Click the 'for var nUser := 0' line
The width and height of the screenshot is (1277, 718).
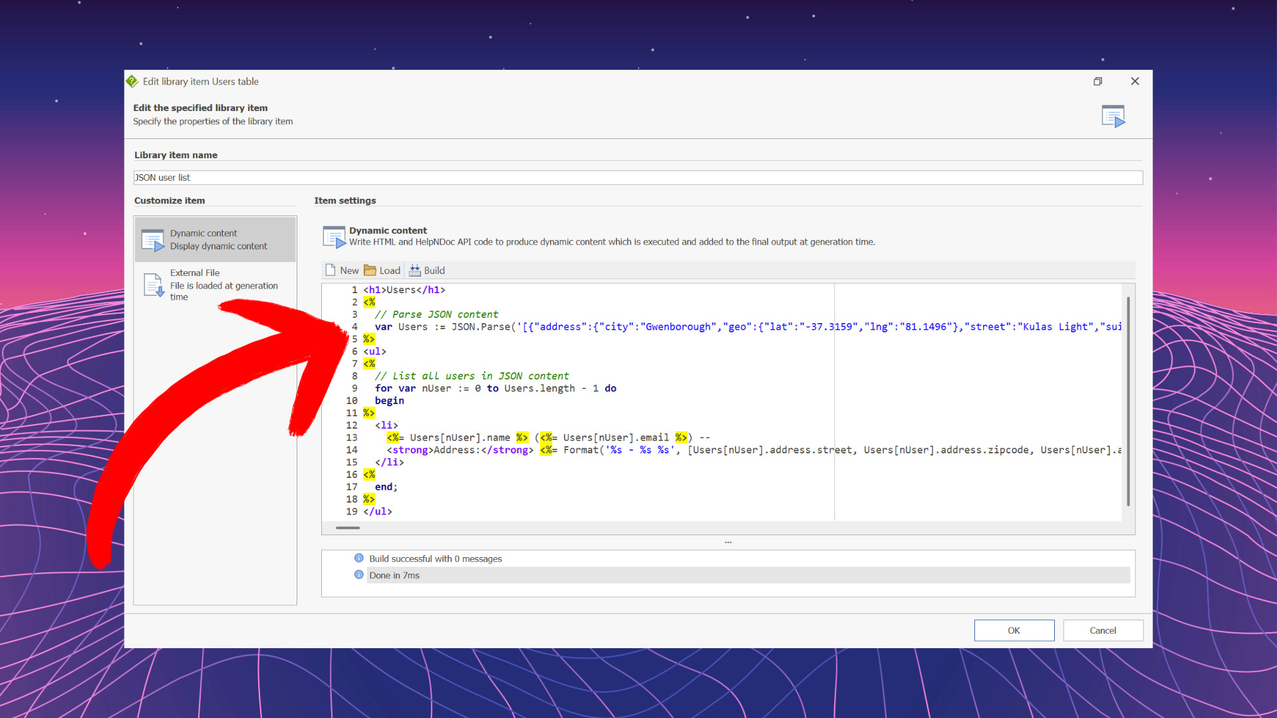pos(496,388)
